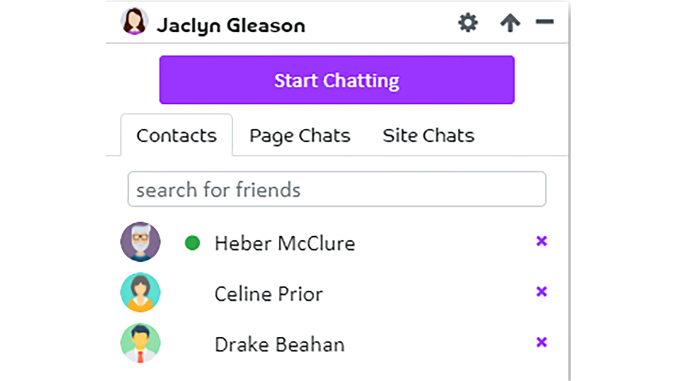Click Heber McClure's avatar picture

point(140,242)
